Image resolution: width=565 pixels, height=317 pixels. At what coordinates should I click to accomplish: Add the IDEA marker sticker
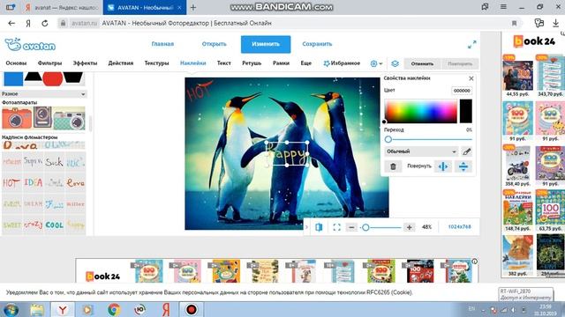click(34, 183)
